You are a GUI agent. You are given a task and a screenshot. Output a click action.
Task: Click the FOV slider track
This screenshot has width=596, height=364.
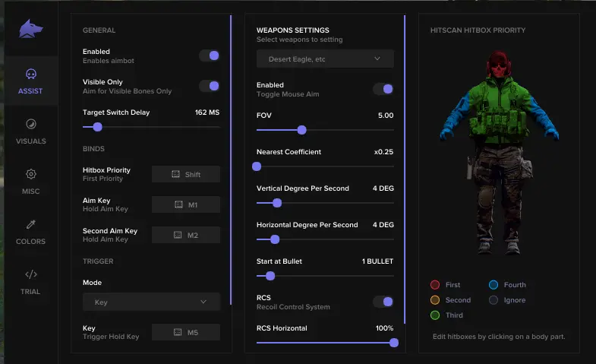click(325, 130)
